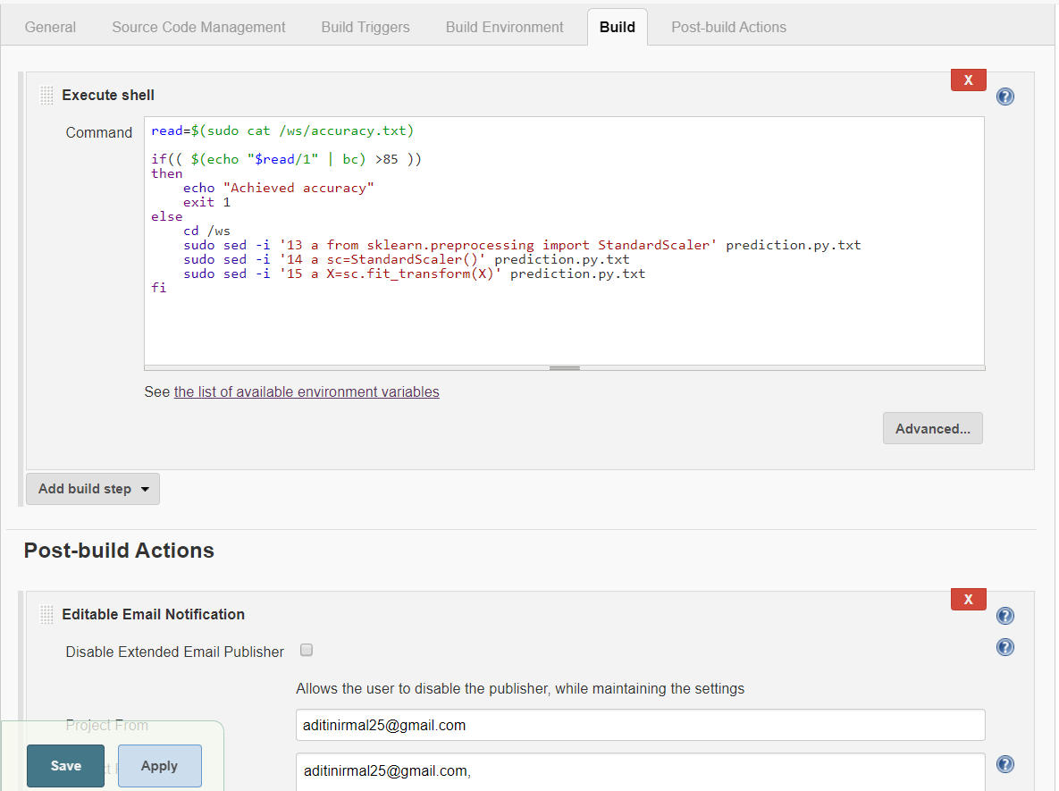Click the 'if(( $(echo "$read/1" | bc) >85 ))' line
Image resolution: width=1059 pixels, height=791 pixels.
coord(286,159)
